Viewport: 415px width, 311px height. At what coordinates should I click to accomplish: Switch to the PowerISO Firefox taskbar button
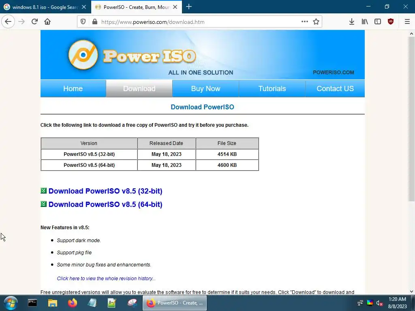[x=175, y=303]
